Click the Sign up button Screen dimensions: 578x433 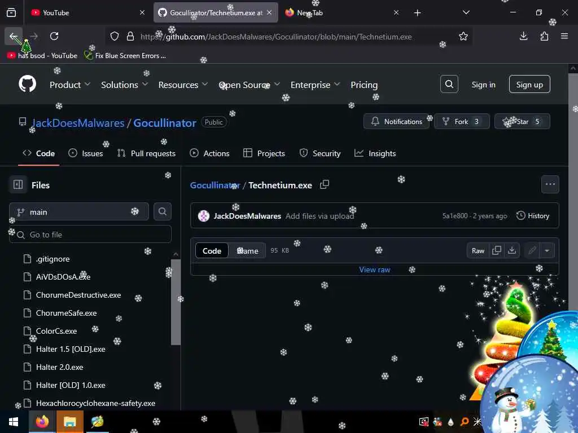click(x=529, y=85)
